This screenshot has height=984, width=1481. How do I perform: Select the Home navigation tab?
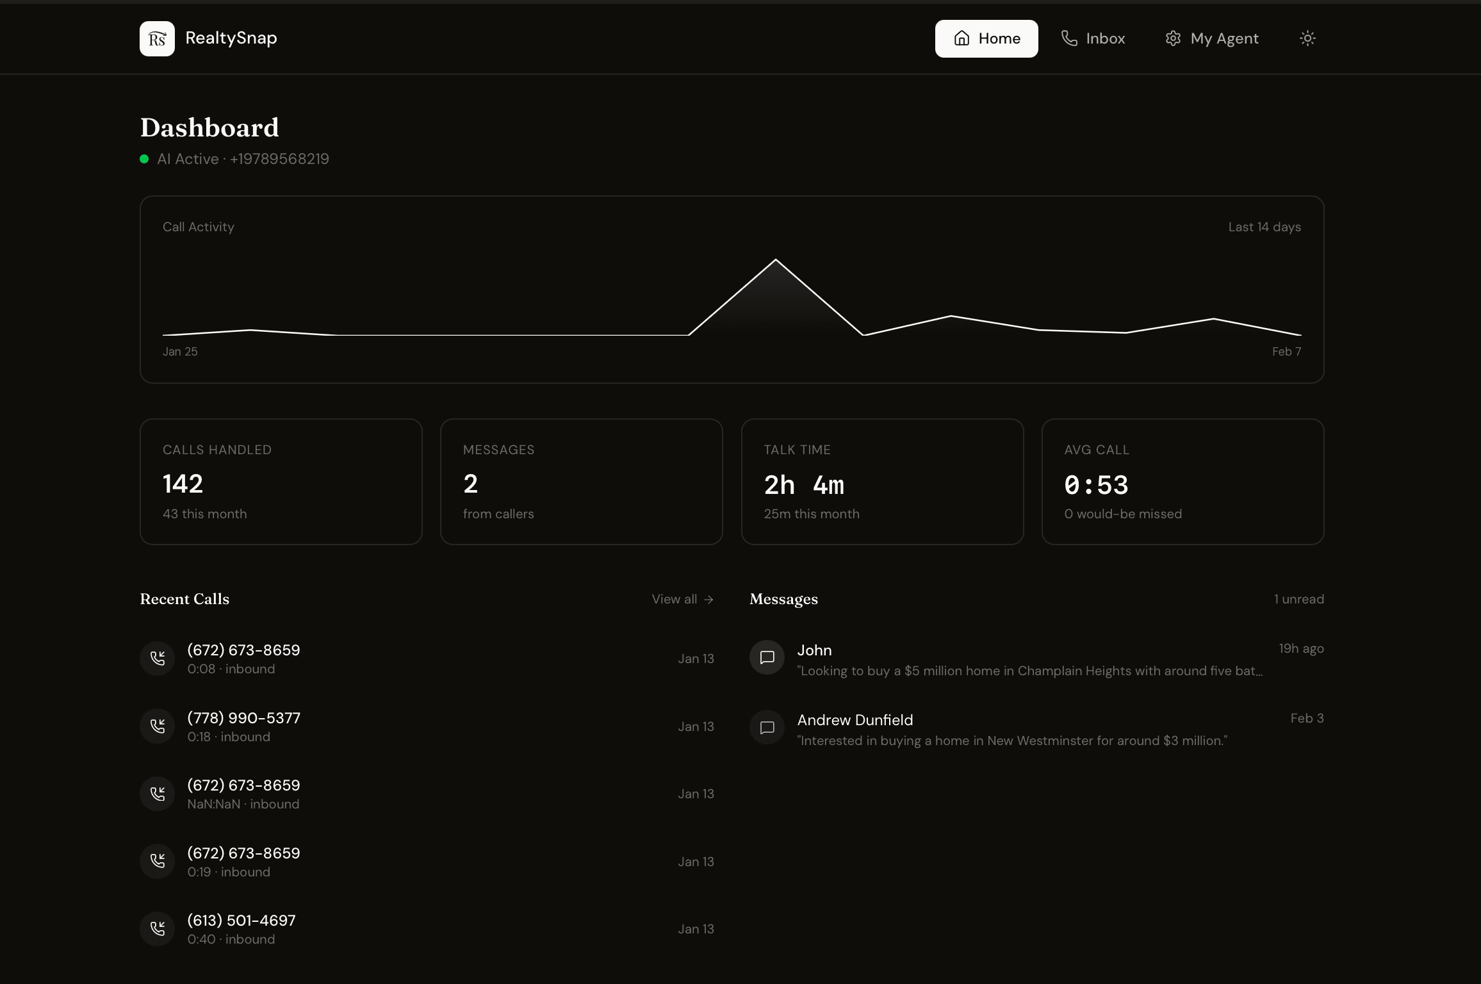click(x=986, y=38)
